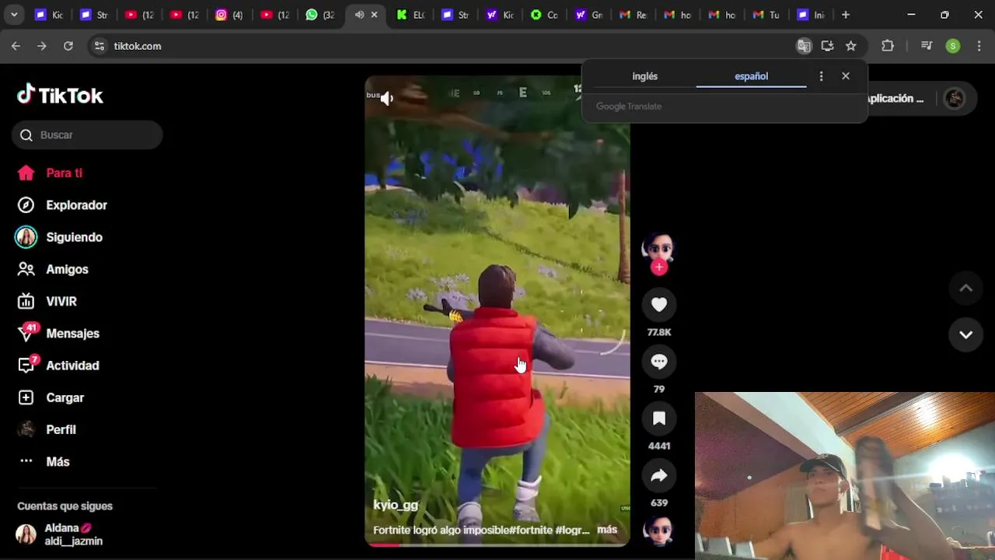Open the sound disc below the share icon
Viewport: 995px width, 560px height.
point(658,531)
